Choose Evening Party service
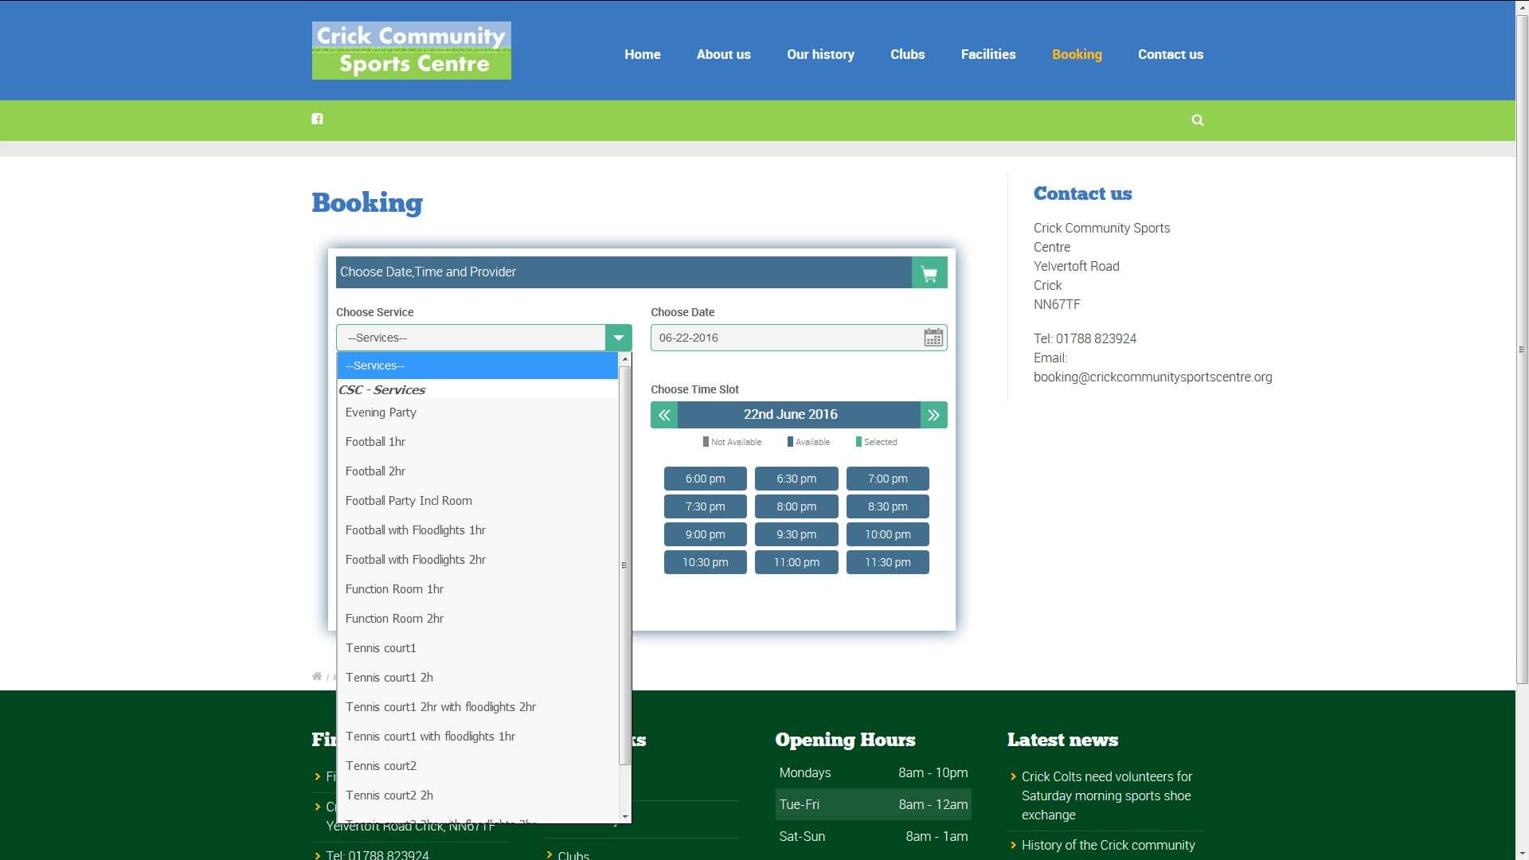 [477, 412]
